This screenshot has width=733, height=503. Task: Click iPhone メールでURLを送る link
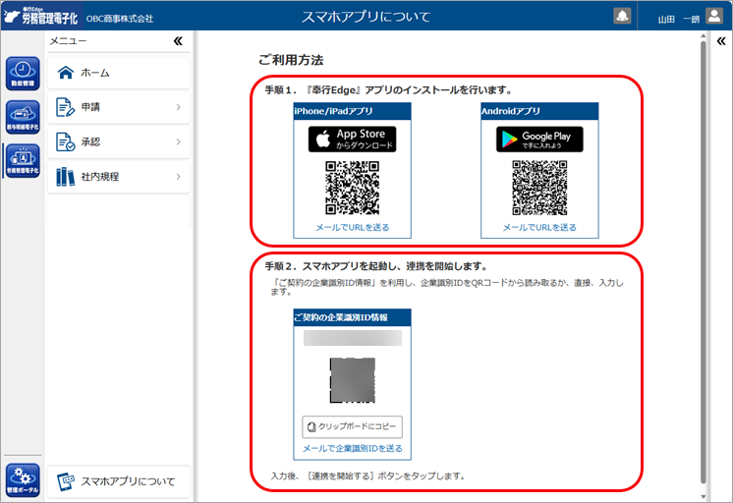click(352, 227)
